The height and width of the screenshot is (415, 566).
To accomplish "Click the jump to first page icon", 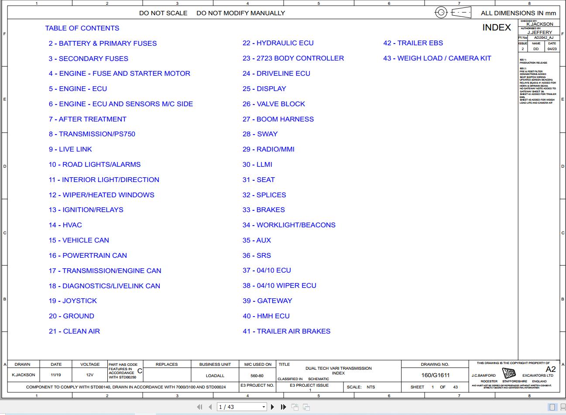I will coord(200,407).
